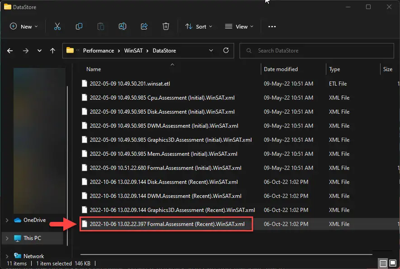Sort by the Type column header
The width and height of the screenshot is (400, 269).
coord(334,69)
